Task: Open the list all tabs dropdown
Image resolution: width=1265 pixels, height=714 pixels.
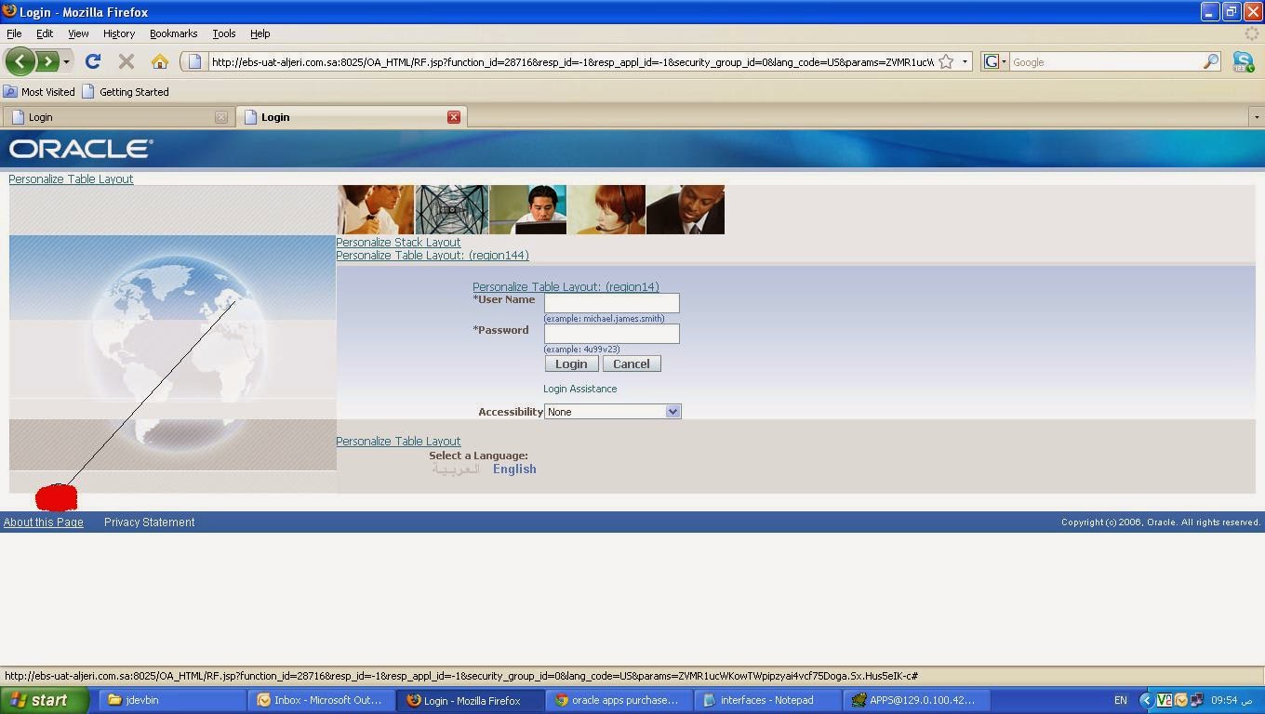Action: (1256, 117)
